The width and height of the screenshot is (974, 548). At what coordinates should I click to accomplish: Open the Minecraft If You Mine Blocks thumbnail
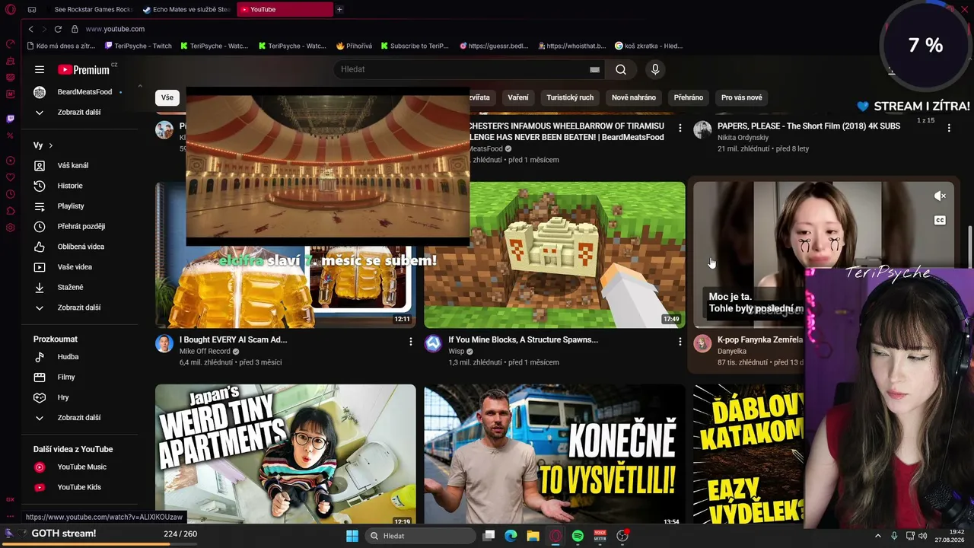[555, 255]
